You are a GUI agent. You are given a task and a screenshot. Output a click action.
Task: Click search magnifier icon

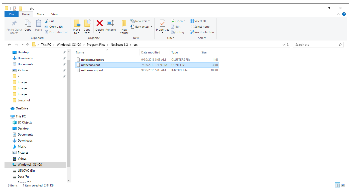click(x=340, y=45)
